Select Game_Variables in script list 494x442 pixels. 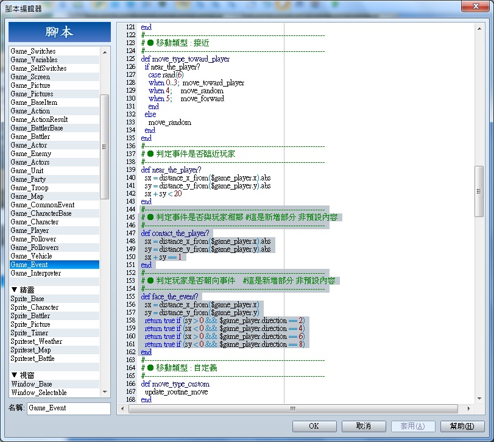coord(54,60)
